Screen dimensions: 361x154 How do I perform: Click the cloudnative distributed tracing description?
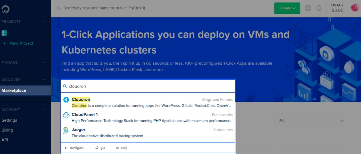(107, 136)
